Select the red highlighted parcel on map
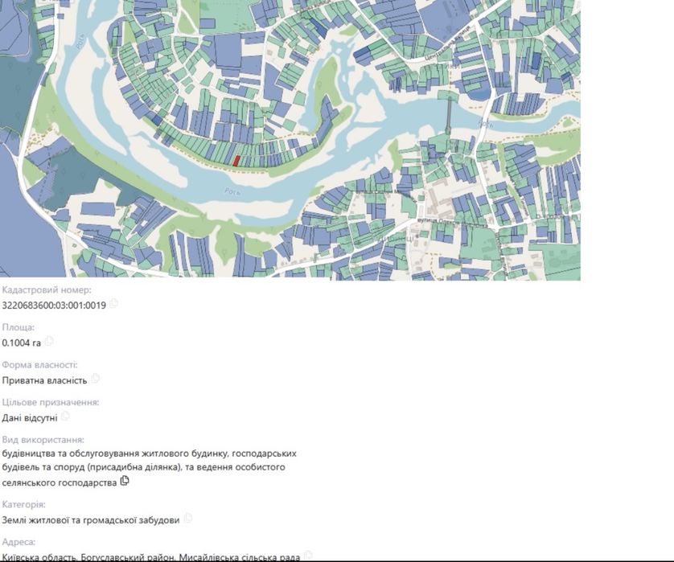This screenshot has width=674, height=562. point(236,161)
